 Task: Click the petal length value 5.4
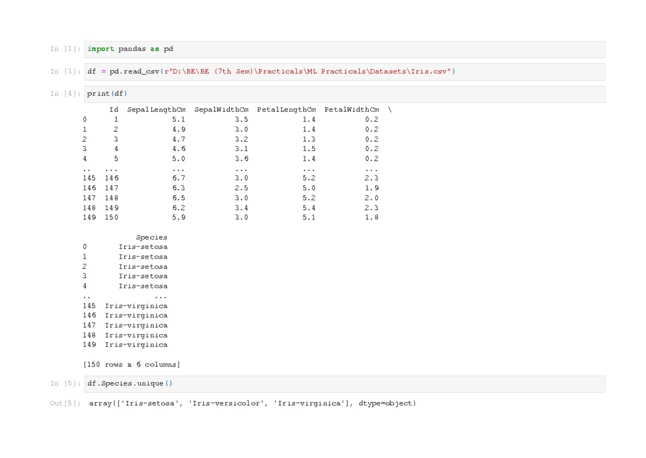click(309, 208)
